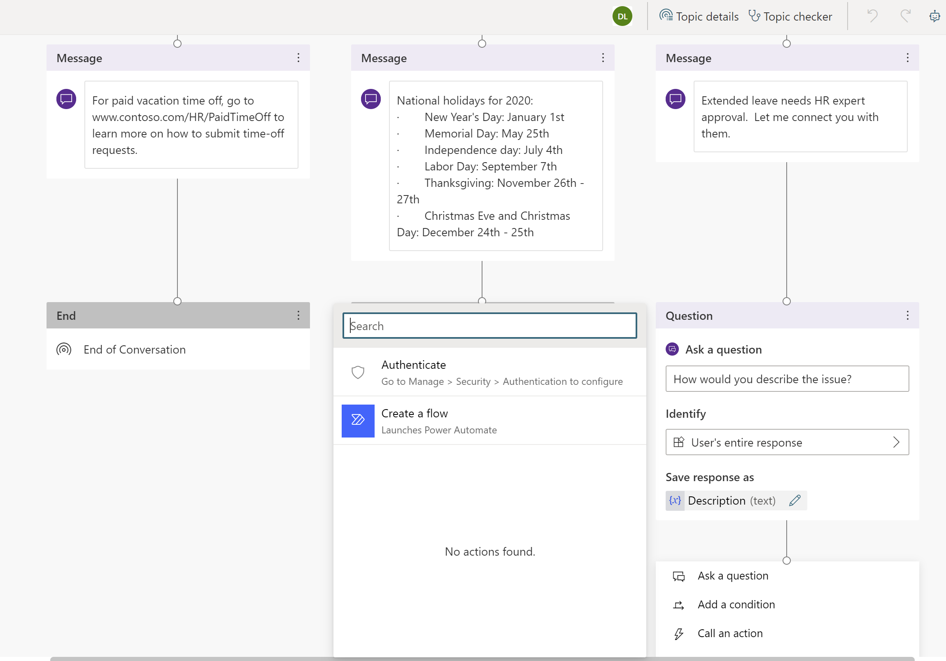
Task: Click the undo arrow icon
Action: point(875,16)
